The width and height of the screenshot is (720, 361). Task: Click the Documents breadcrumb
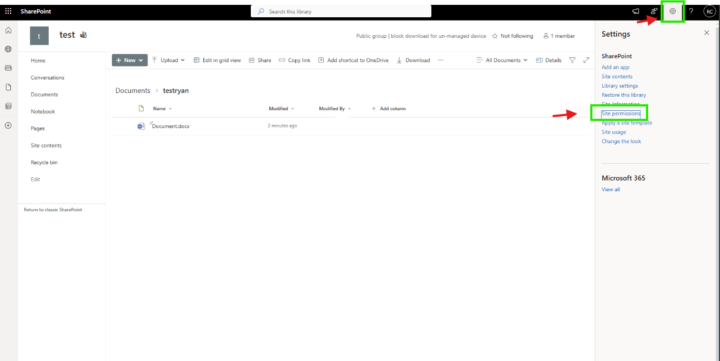pos(132,91)
